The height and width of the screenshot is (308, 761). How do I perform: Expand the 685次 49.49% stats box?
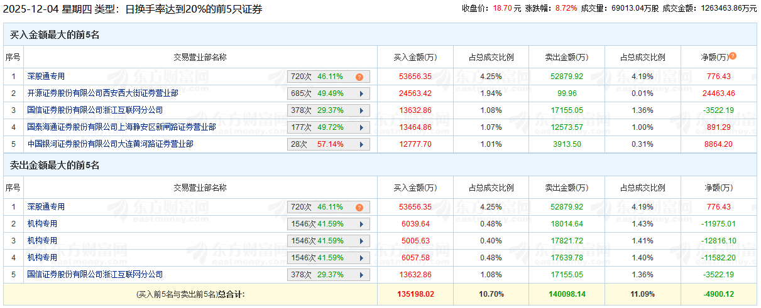[x=328, y=93]
